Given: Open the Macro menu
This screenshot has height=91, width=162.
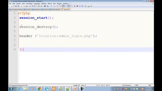Looking at the screenshot, I should click(x=50, y=4).
